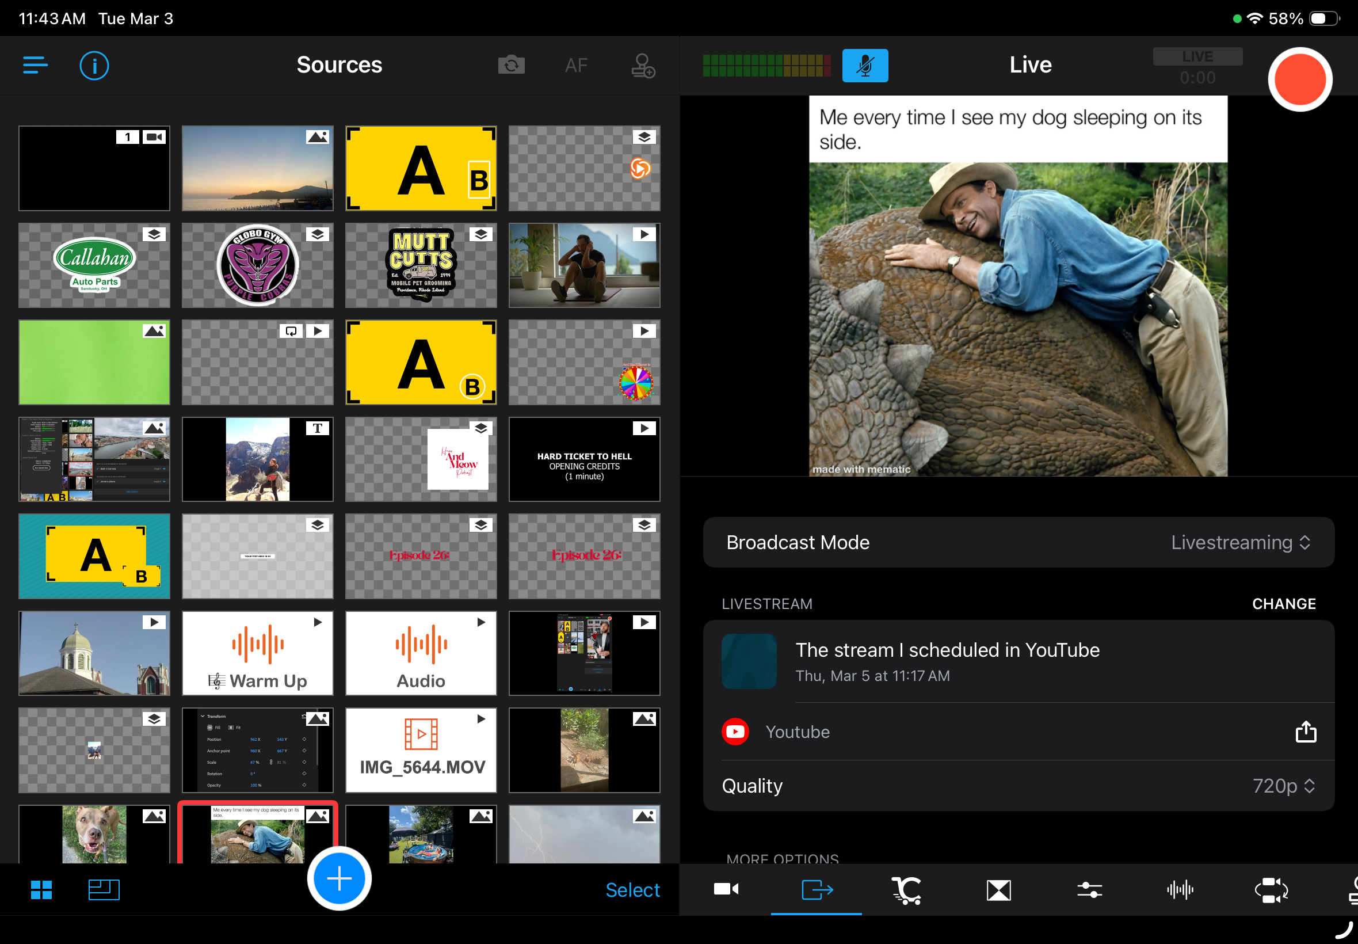The image size is (1358, 944).
Task: Open the audio waveform mixer icon
Action: [1180, 889]
